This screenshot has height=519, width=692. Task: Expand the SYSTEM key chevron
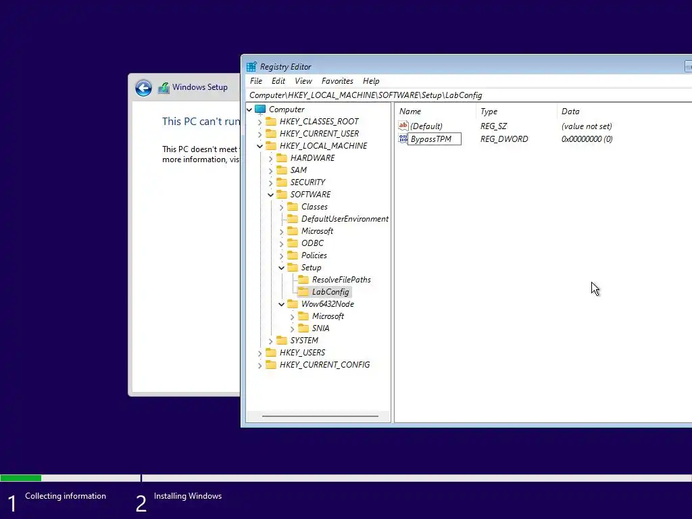[x=270, y=341]
